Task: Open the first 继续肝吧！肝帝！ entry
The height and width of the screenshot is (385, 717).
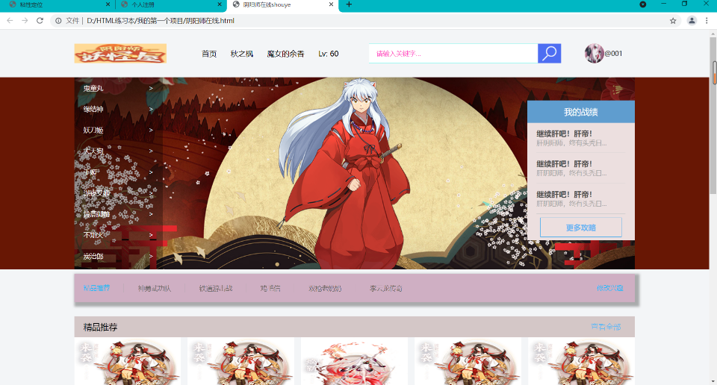Action: point(565,134)
